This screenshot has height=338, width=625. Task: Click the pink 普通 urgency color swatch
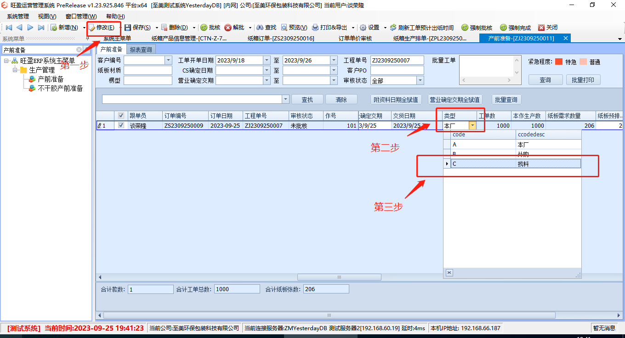point(583,62)
